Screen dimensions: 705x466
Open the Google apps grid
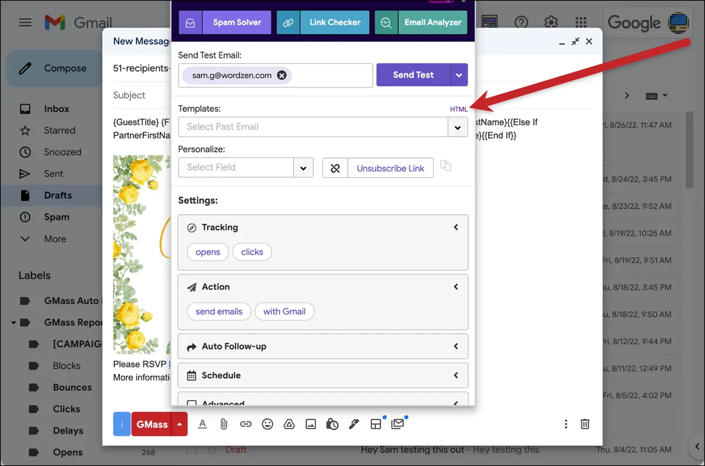(x=581, y=22)
